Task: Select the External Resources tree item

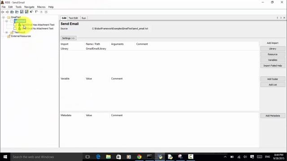Action: tap(21, 36)
